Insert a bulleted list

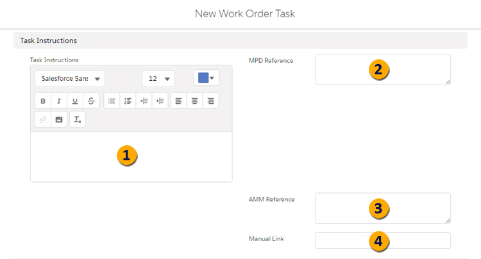pos(112,101)
